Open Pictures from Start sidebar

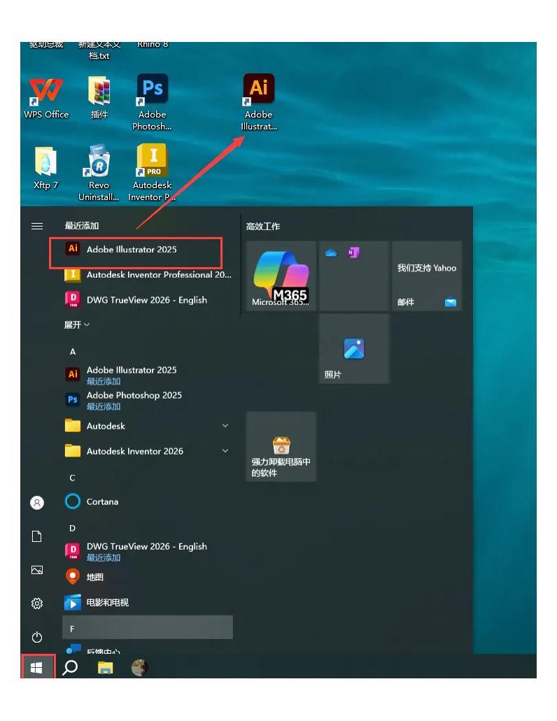coord(37,570)
